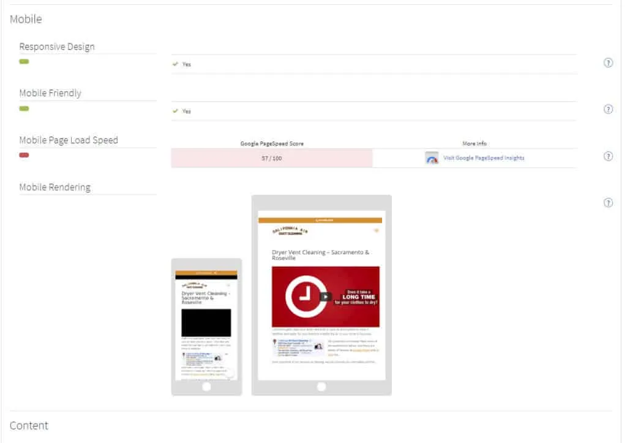Viewport: 627px width, 443px height.
Task: Play the video in the tablet preview
Action: (x=326, y=297)
